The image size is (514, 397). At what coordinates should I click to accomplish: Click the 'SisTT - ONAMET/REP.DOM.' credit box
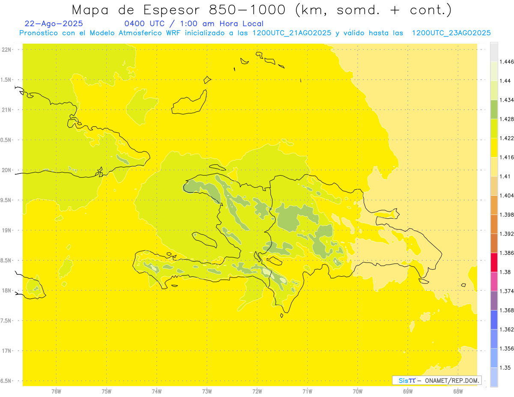437,380
